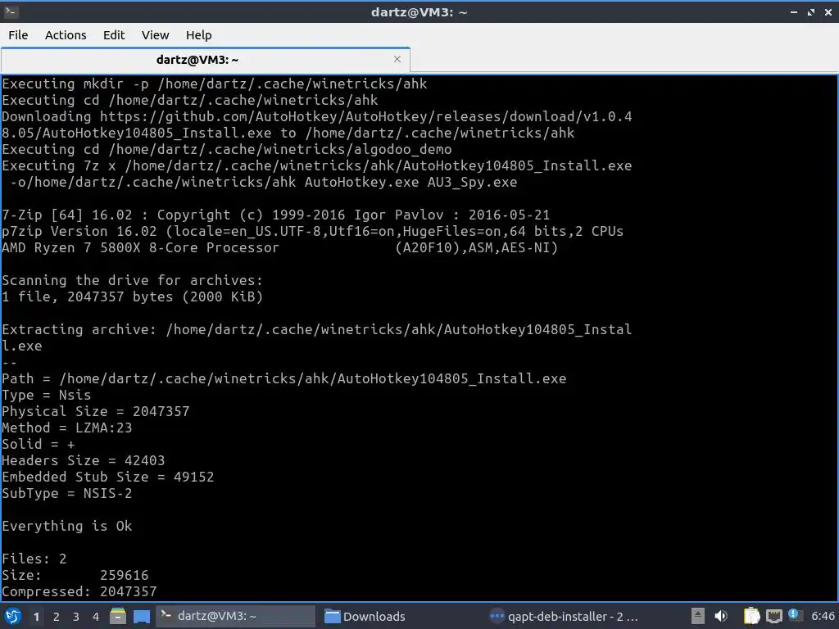Close the terminal window
Image resolution: width=839 pixels, height=629 pixels.
click(828, 11)
